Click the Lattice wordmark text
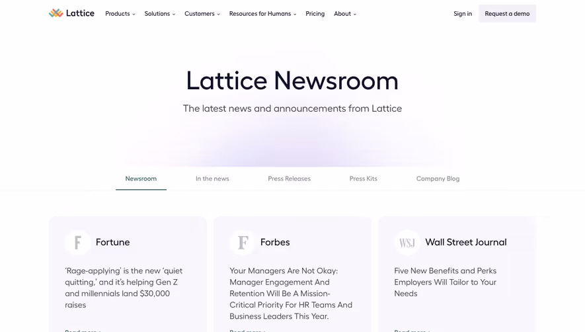The image size is (585, 332). coord(80,13)
